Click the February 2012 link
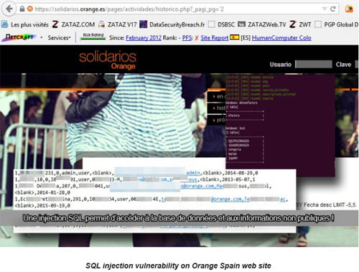This screenshot has width=359, height=272. [x=144, y=38]
